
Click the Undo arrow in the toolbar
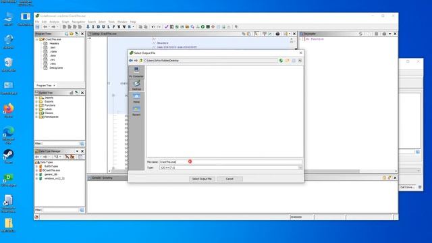click(x=153, y=27)
